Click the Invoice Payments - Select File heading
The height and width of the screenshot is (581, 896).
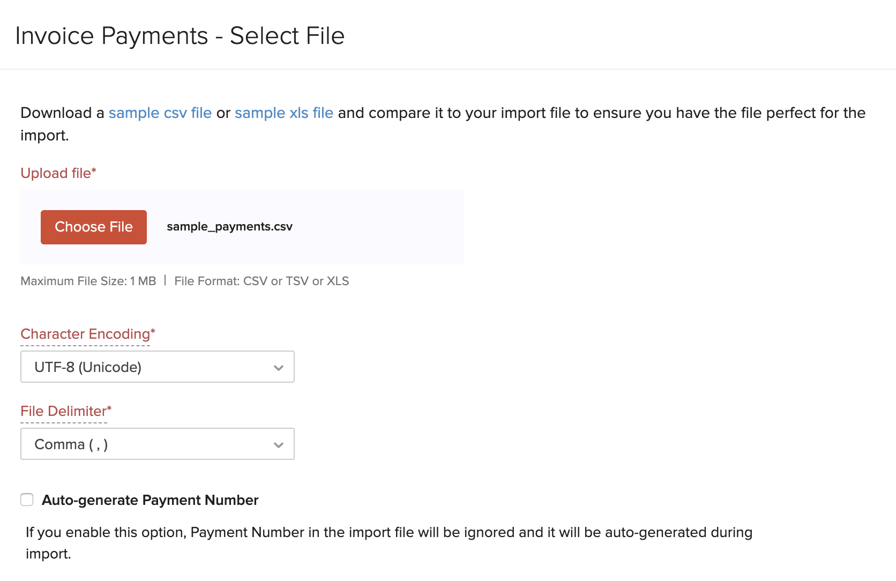pyautogui.click(x=180, y=36)
